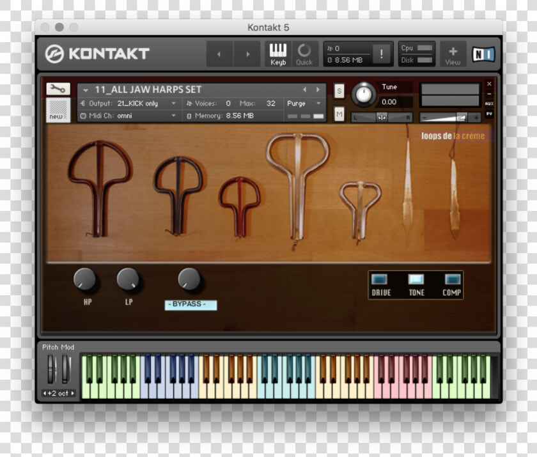This screenshot has height=457, width=537.
Task: Click the Native Instruments NI logo
Action: [x=483, y=54]
